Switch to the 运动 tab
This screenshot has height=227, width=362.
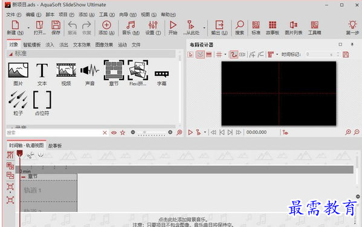point(122,45)
